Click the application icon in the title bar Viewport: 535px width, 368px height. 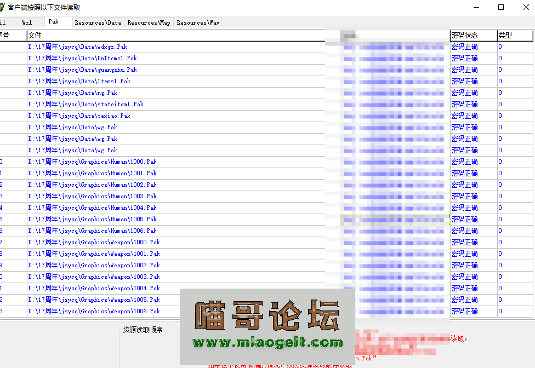(5, 7)
